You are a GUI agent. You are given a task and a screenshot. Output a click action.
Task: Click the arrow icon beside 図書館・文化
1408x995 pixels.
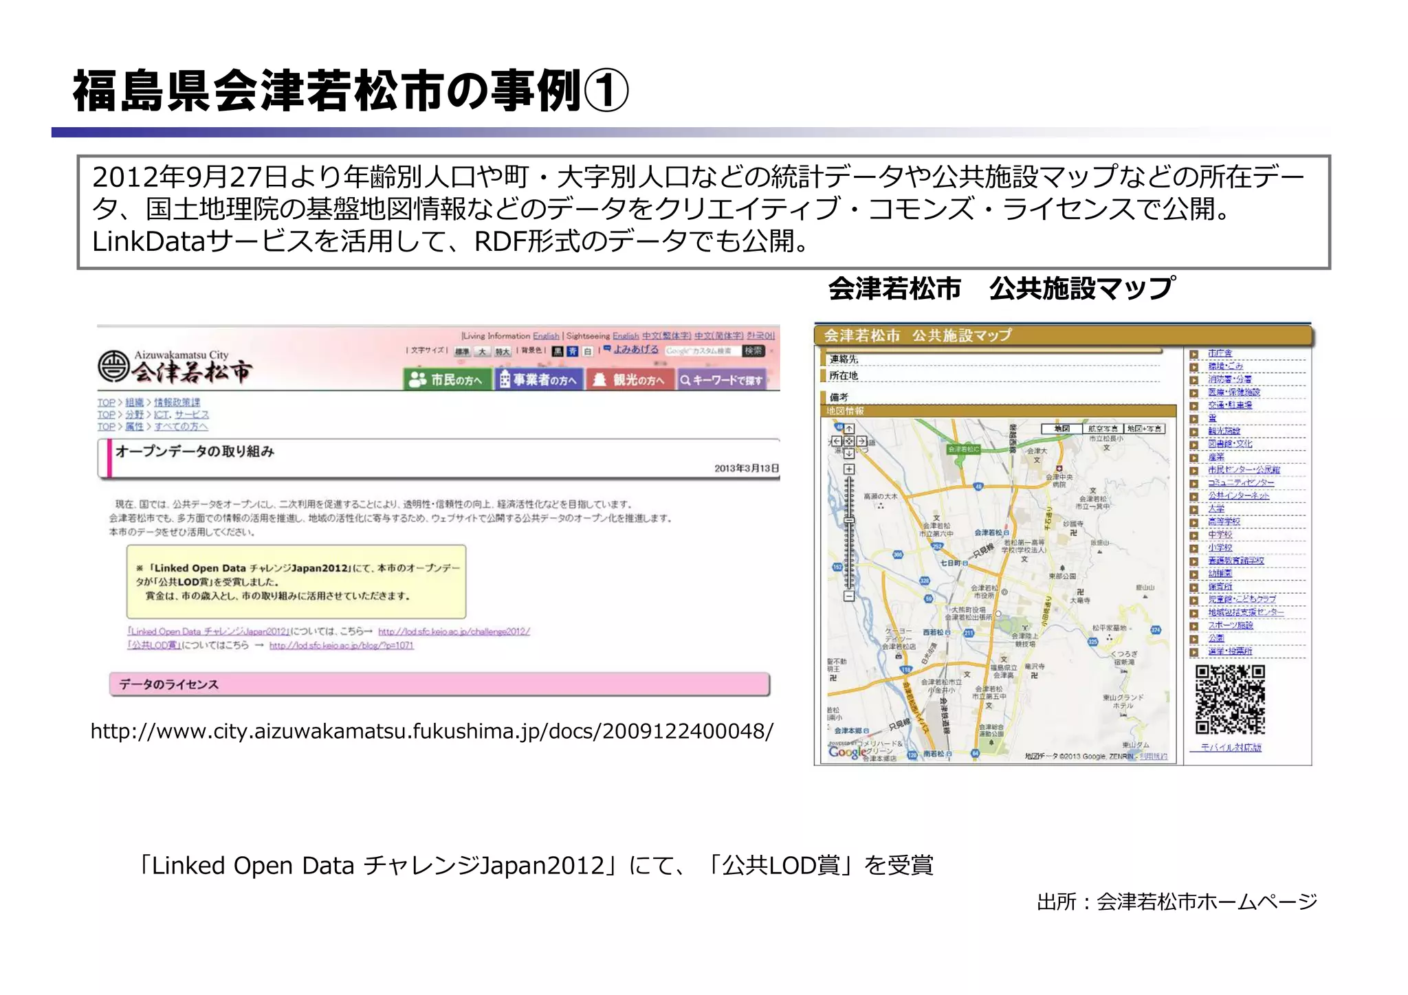(1194, 445)
